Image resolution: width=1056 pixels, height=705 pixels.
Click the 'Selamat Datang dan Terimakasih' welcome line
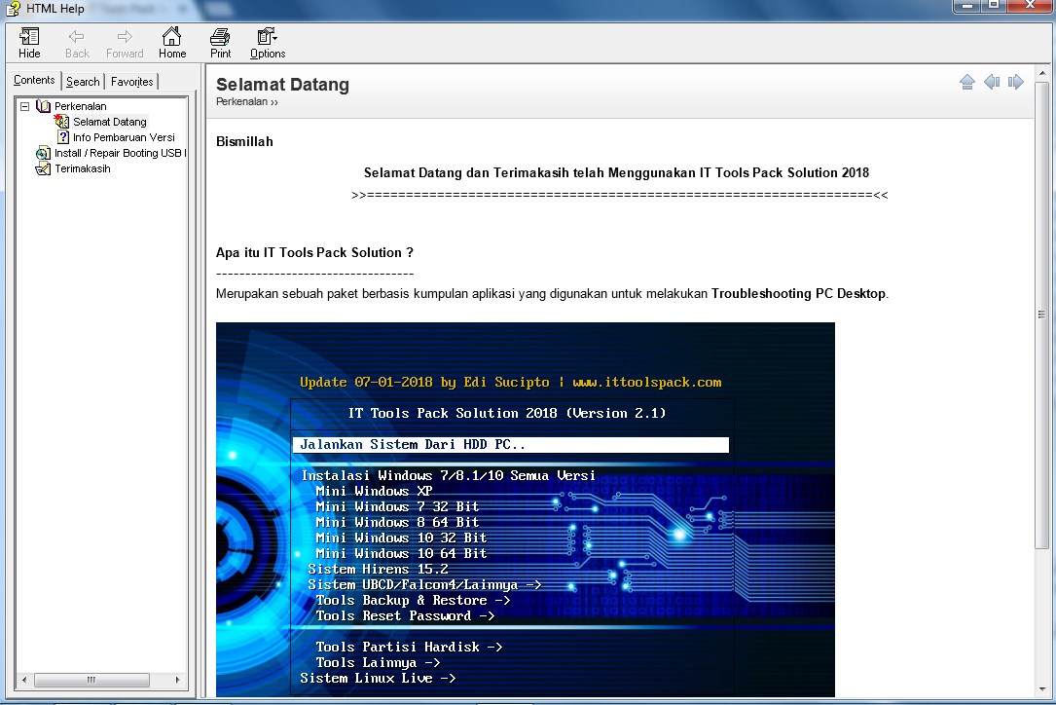[x=616, y=173]
